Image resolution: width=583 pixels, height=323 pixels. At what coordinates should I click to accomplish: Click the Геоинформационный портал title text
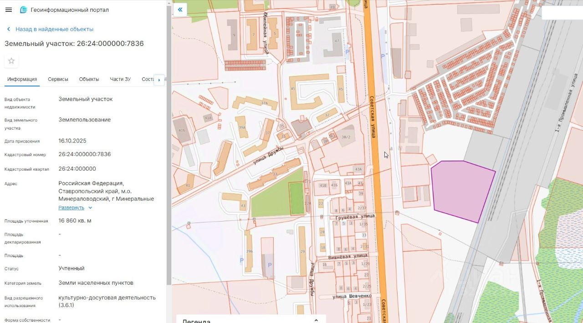click(x=70, y=10)
